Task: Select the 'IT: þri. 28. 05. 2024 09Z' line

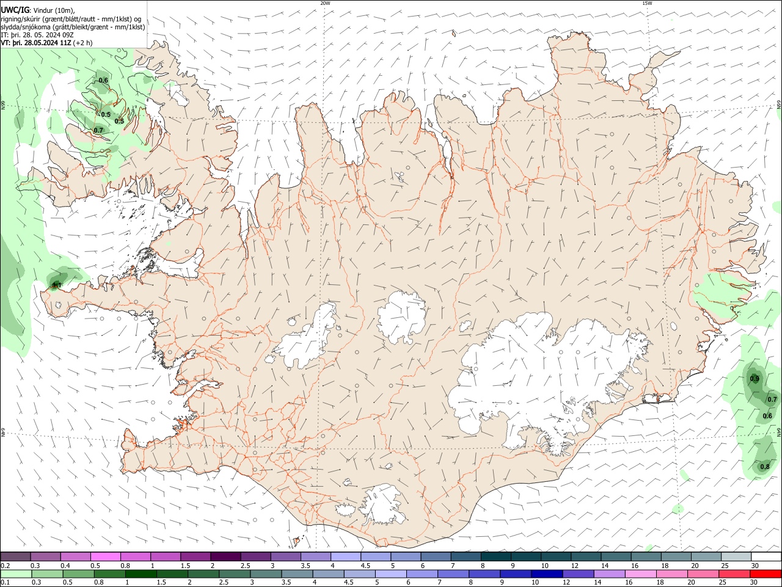Action: click(37, 35)
